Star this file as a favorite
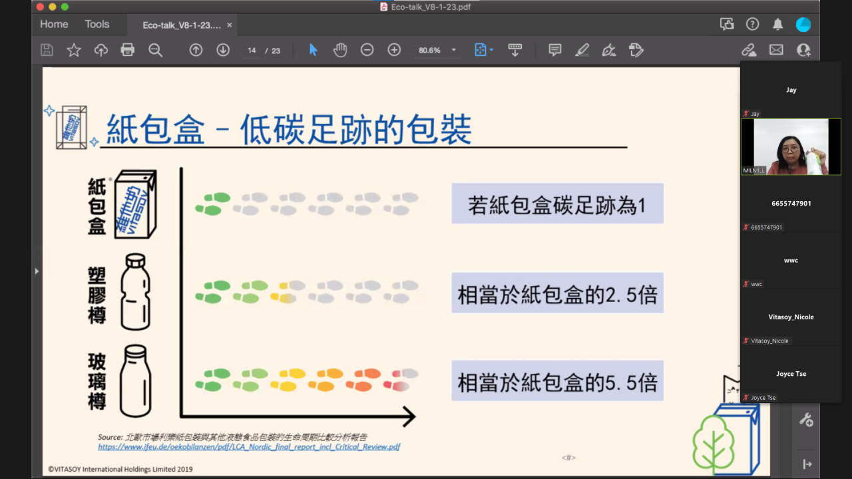Image resolution: width=852 pixels, height=479 pixels. point(74,50)
